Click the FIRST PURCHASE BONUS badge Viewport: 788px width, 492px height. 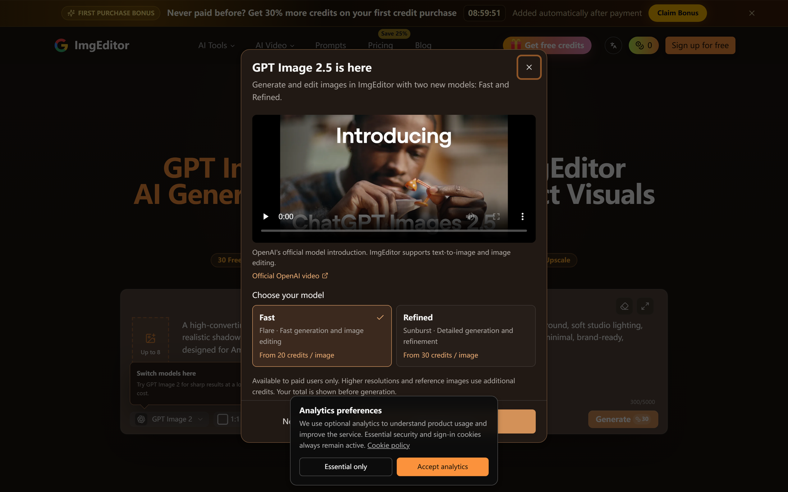tap(111, 13)
